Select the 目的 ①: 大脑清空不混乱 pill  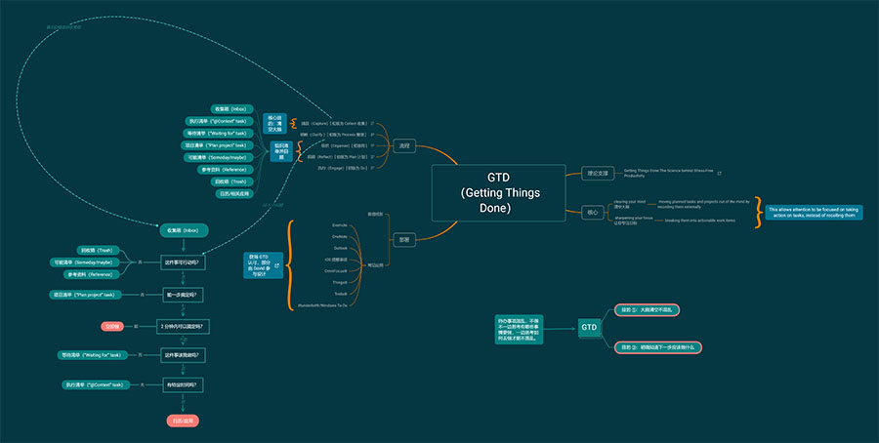[647, 309]
